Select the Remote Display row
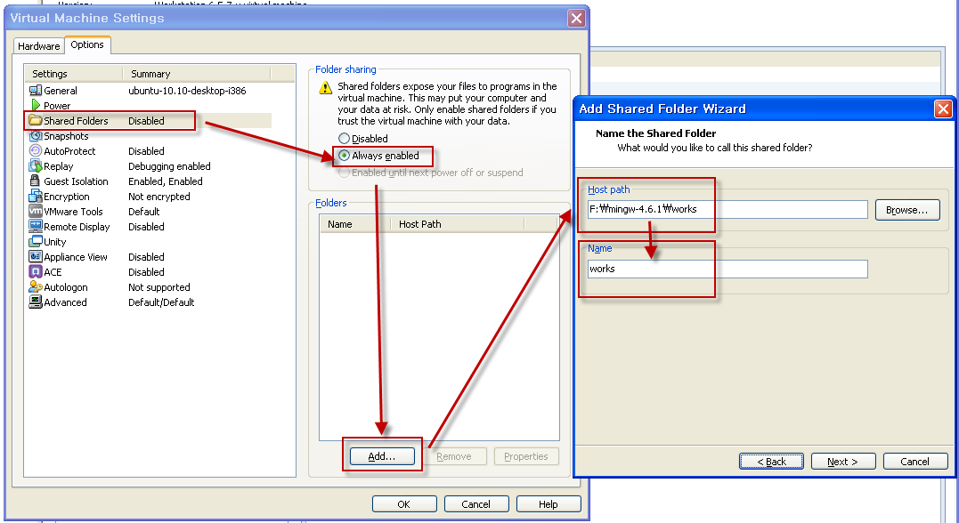The height and width of the screenshot is (523, 959). tap(149, 226)
